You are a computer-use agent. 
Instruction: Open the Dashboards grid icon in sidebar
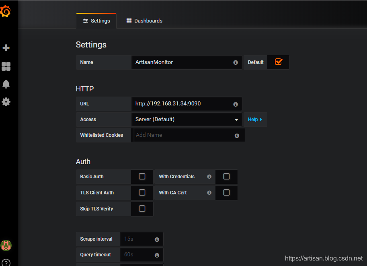(6, 66)
